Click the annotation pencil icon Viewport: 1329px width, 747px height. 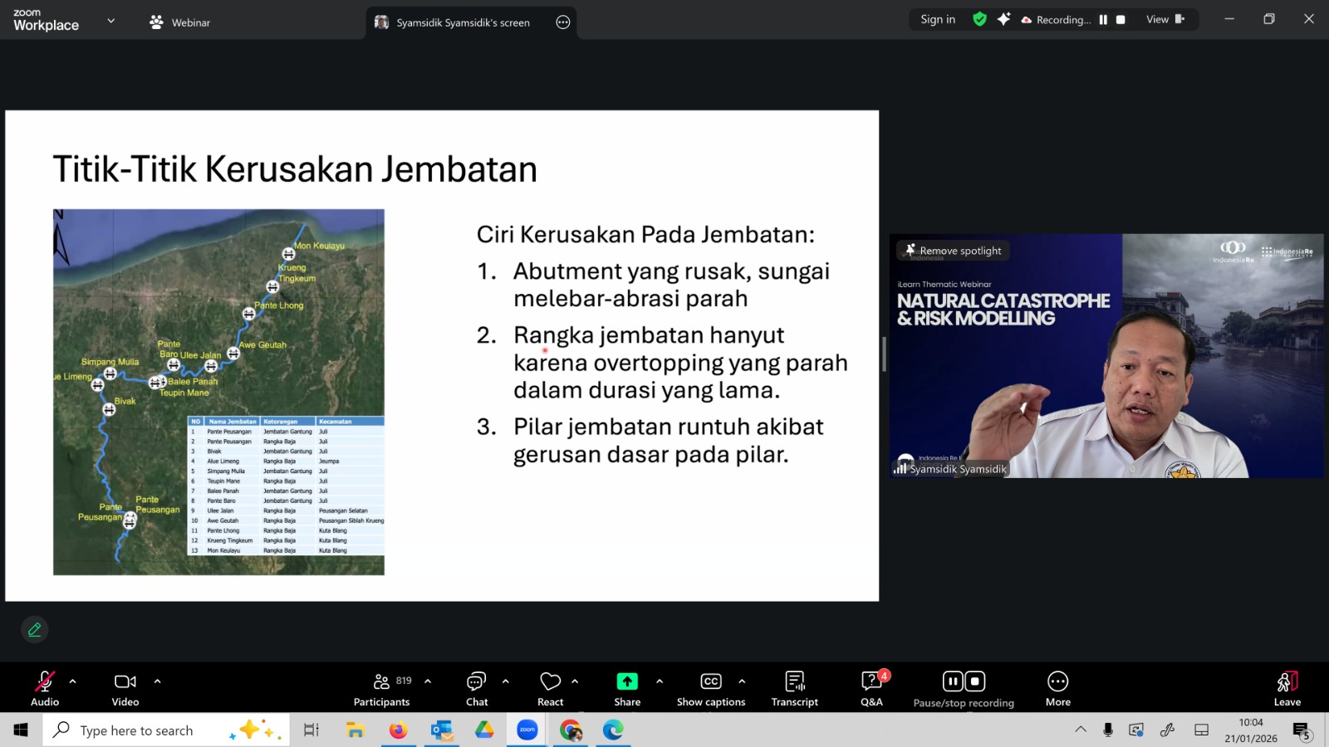coord(35,630)
